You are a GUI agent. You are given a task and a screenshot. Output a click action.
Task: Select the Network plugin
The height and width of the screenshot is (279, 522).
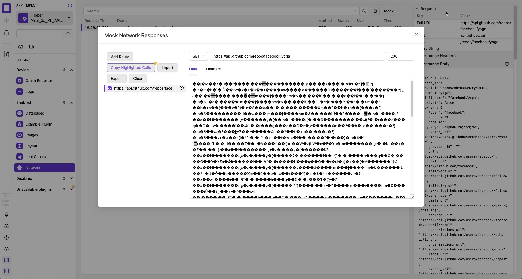(x=45, y=168)
